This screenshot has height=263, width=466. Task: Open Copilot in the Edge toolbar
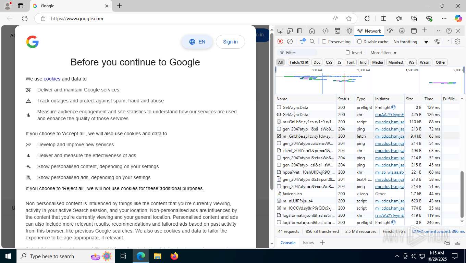[x=458, y=18]
